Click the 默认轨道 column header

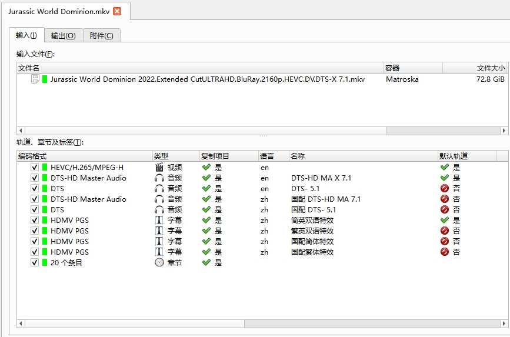(x=467, y=156)
